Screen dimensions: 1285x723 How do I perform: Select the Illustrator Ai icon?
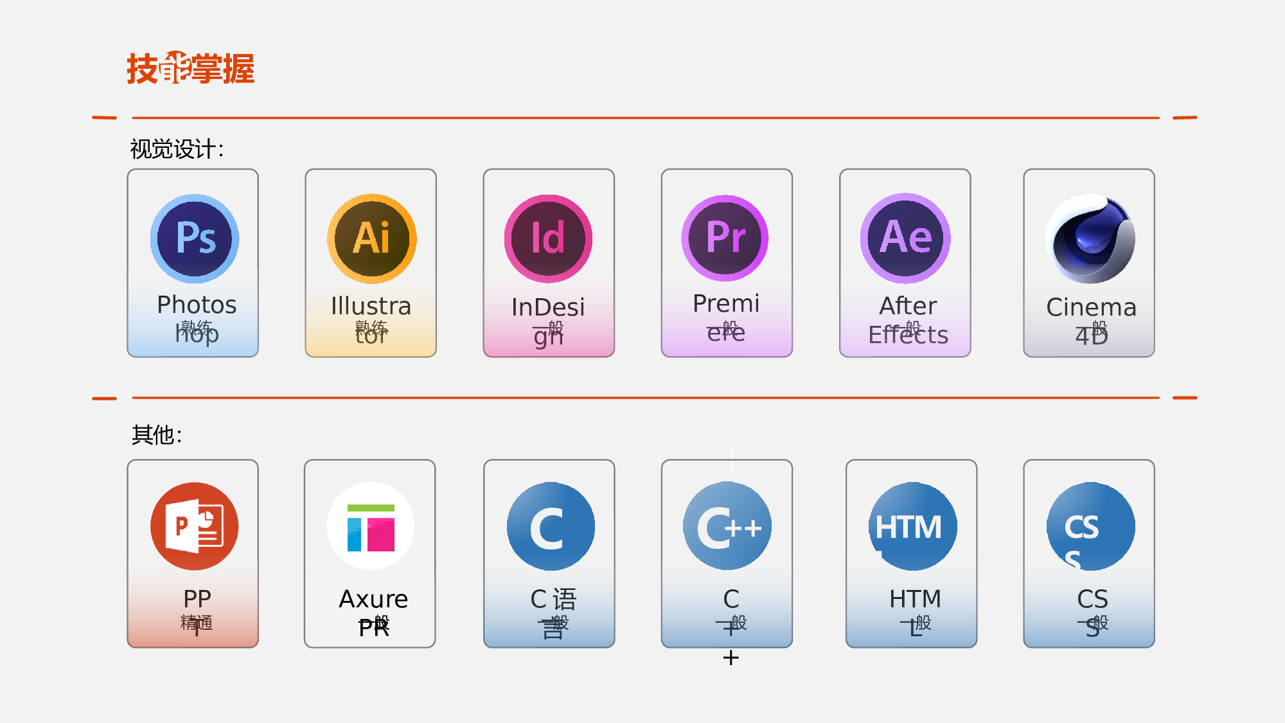tap(372, 238)
